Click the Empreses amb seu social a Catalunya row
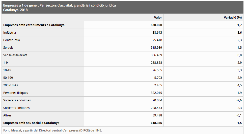The image size is (246, 136). [x=122, y=123]
